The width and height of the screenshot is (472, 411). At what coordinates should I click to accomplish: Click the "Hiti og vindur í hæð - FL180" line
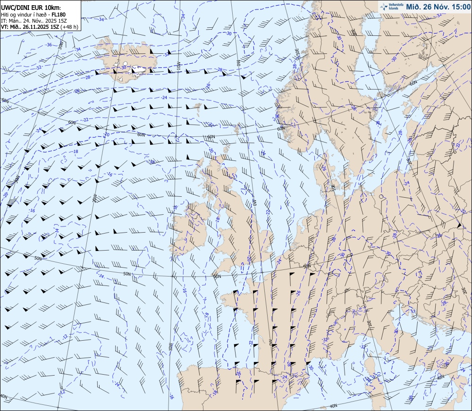tap(33, 15)
